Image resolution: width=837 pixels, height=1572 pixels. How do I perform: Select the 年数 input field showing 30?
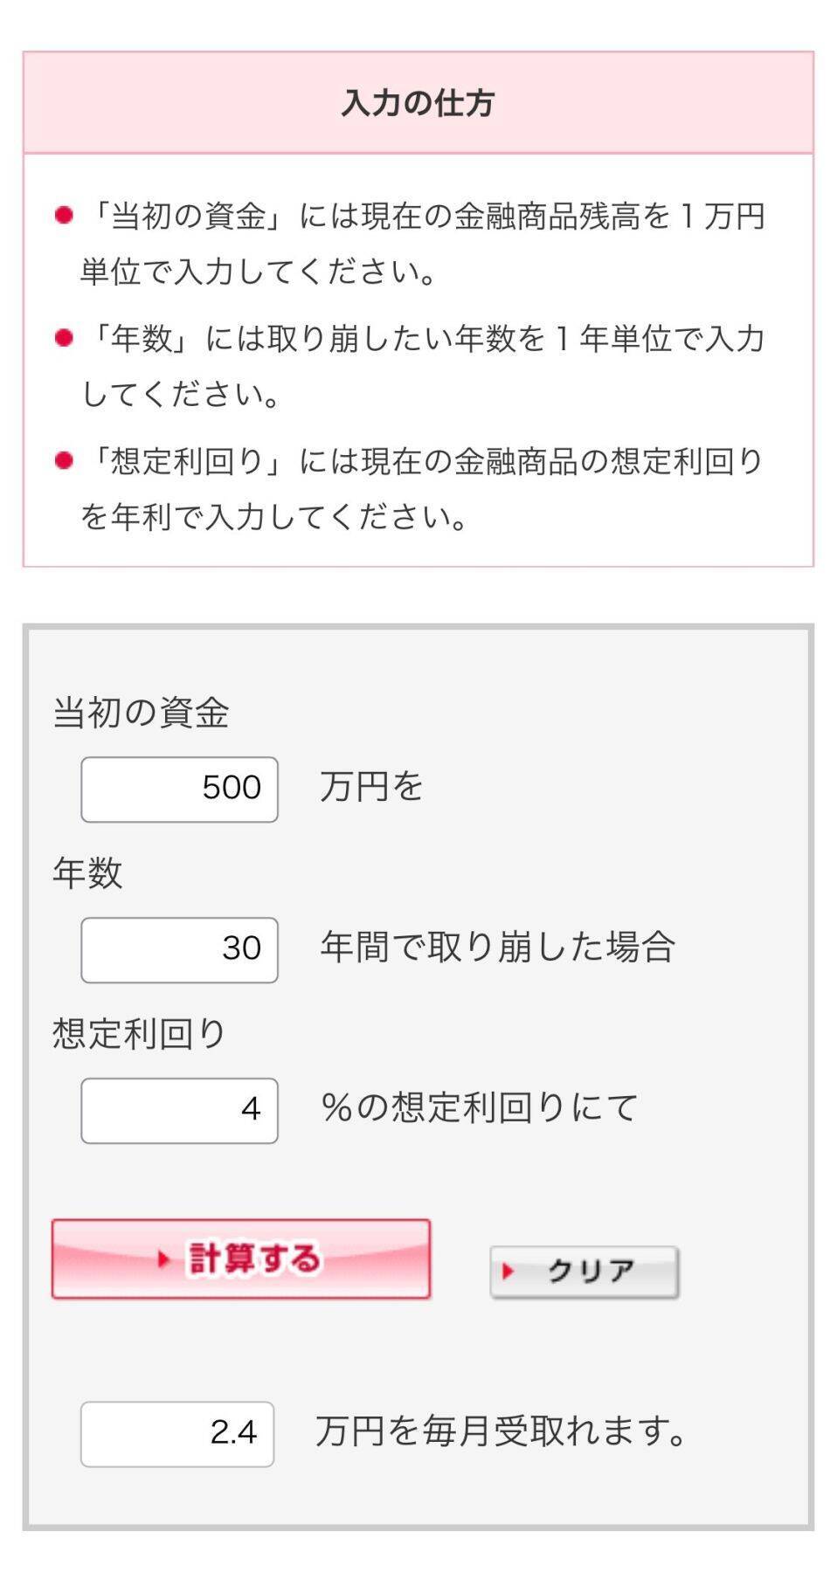179,949
